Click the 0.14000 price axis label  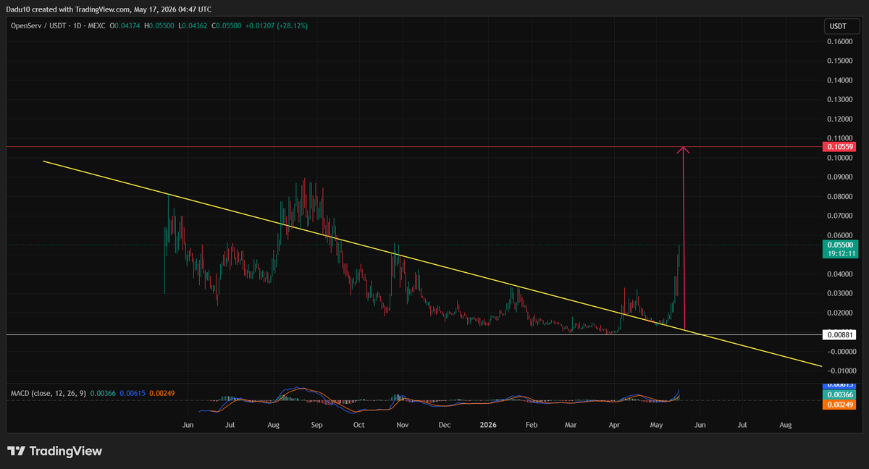pyautogui.click(x=840, y=80)
